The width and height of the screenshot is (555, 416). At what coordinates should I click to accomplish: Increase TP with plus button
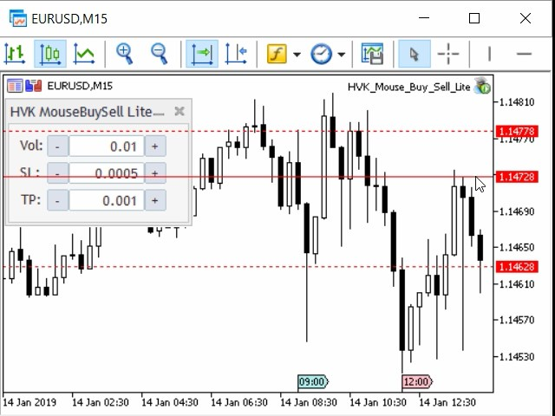tap(155, 200)
